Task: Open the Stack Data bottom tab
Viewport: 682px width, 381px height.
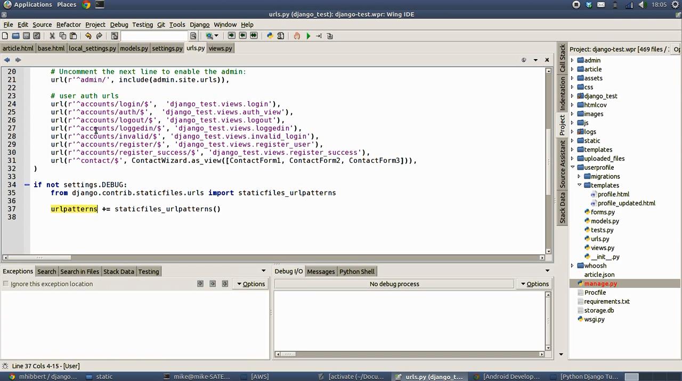Action: (119, 271)
